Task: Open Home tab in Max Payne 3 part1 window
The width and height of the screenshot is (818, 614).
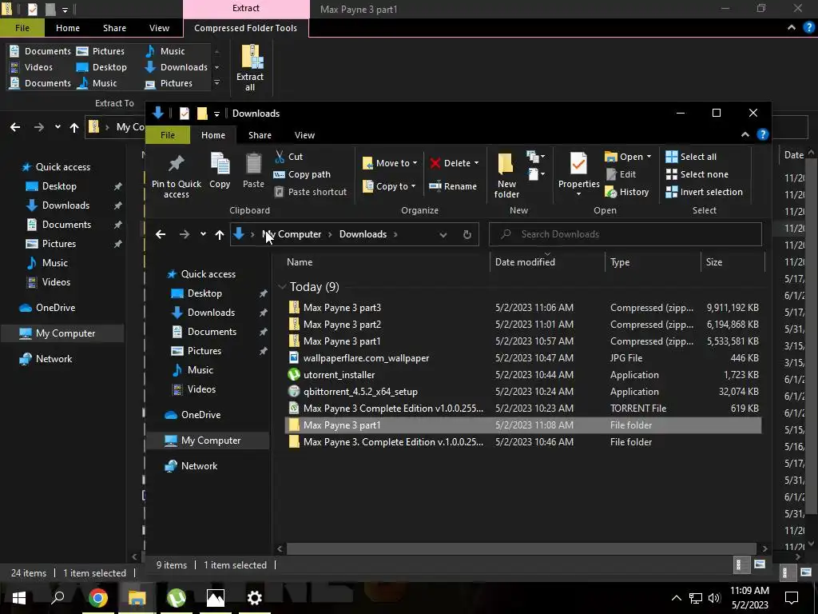Action: 68,28
